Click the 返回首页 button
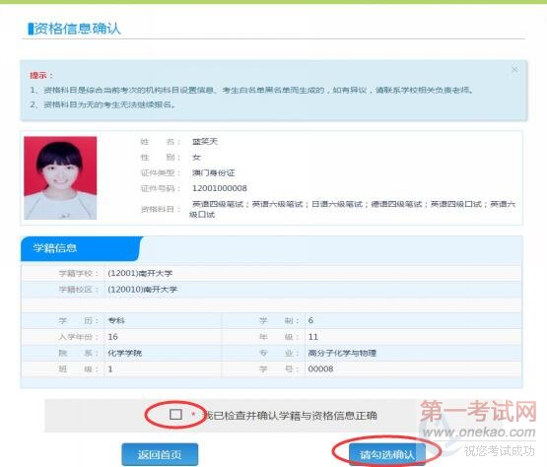Image resolution: width=547 pixels, height=467 pixels. pyautogui.click(x=160, y=454)
